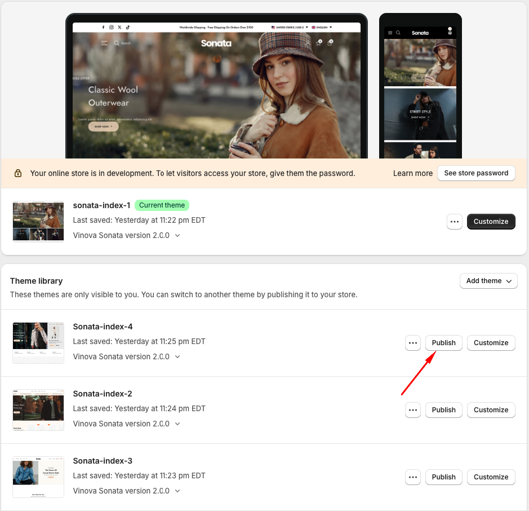This screenshot has height=511, width=529.
Task: Publish the Sonata-index-3 theme
Action: click(443, 477)
